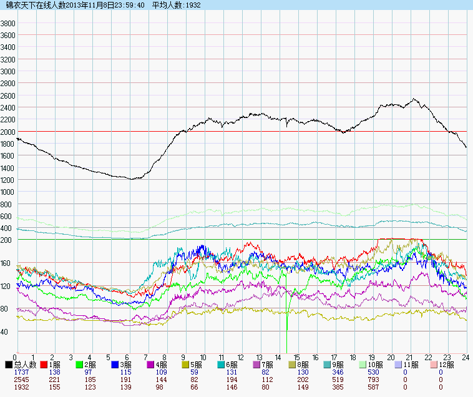The width and height of the screenshot is (473, 397).
Task: Click the 2000 label on the vertical axis
Action: 8,132
